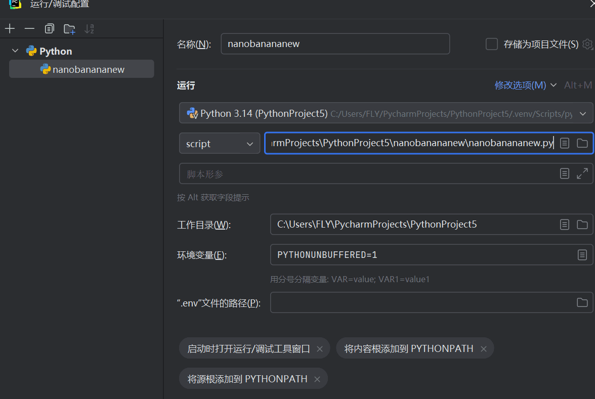This screenshot has width=595, height=399.
Task: Select the Python group in the tree
Action: tap(56, 51)
